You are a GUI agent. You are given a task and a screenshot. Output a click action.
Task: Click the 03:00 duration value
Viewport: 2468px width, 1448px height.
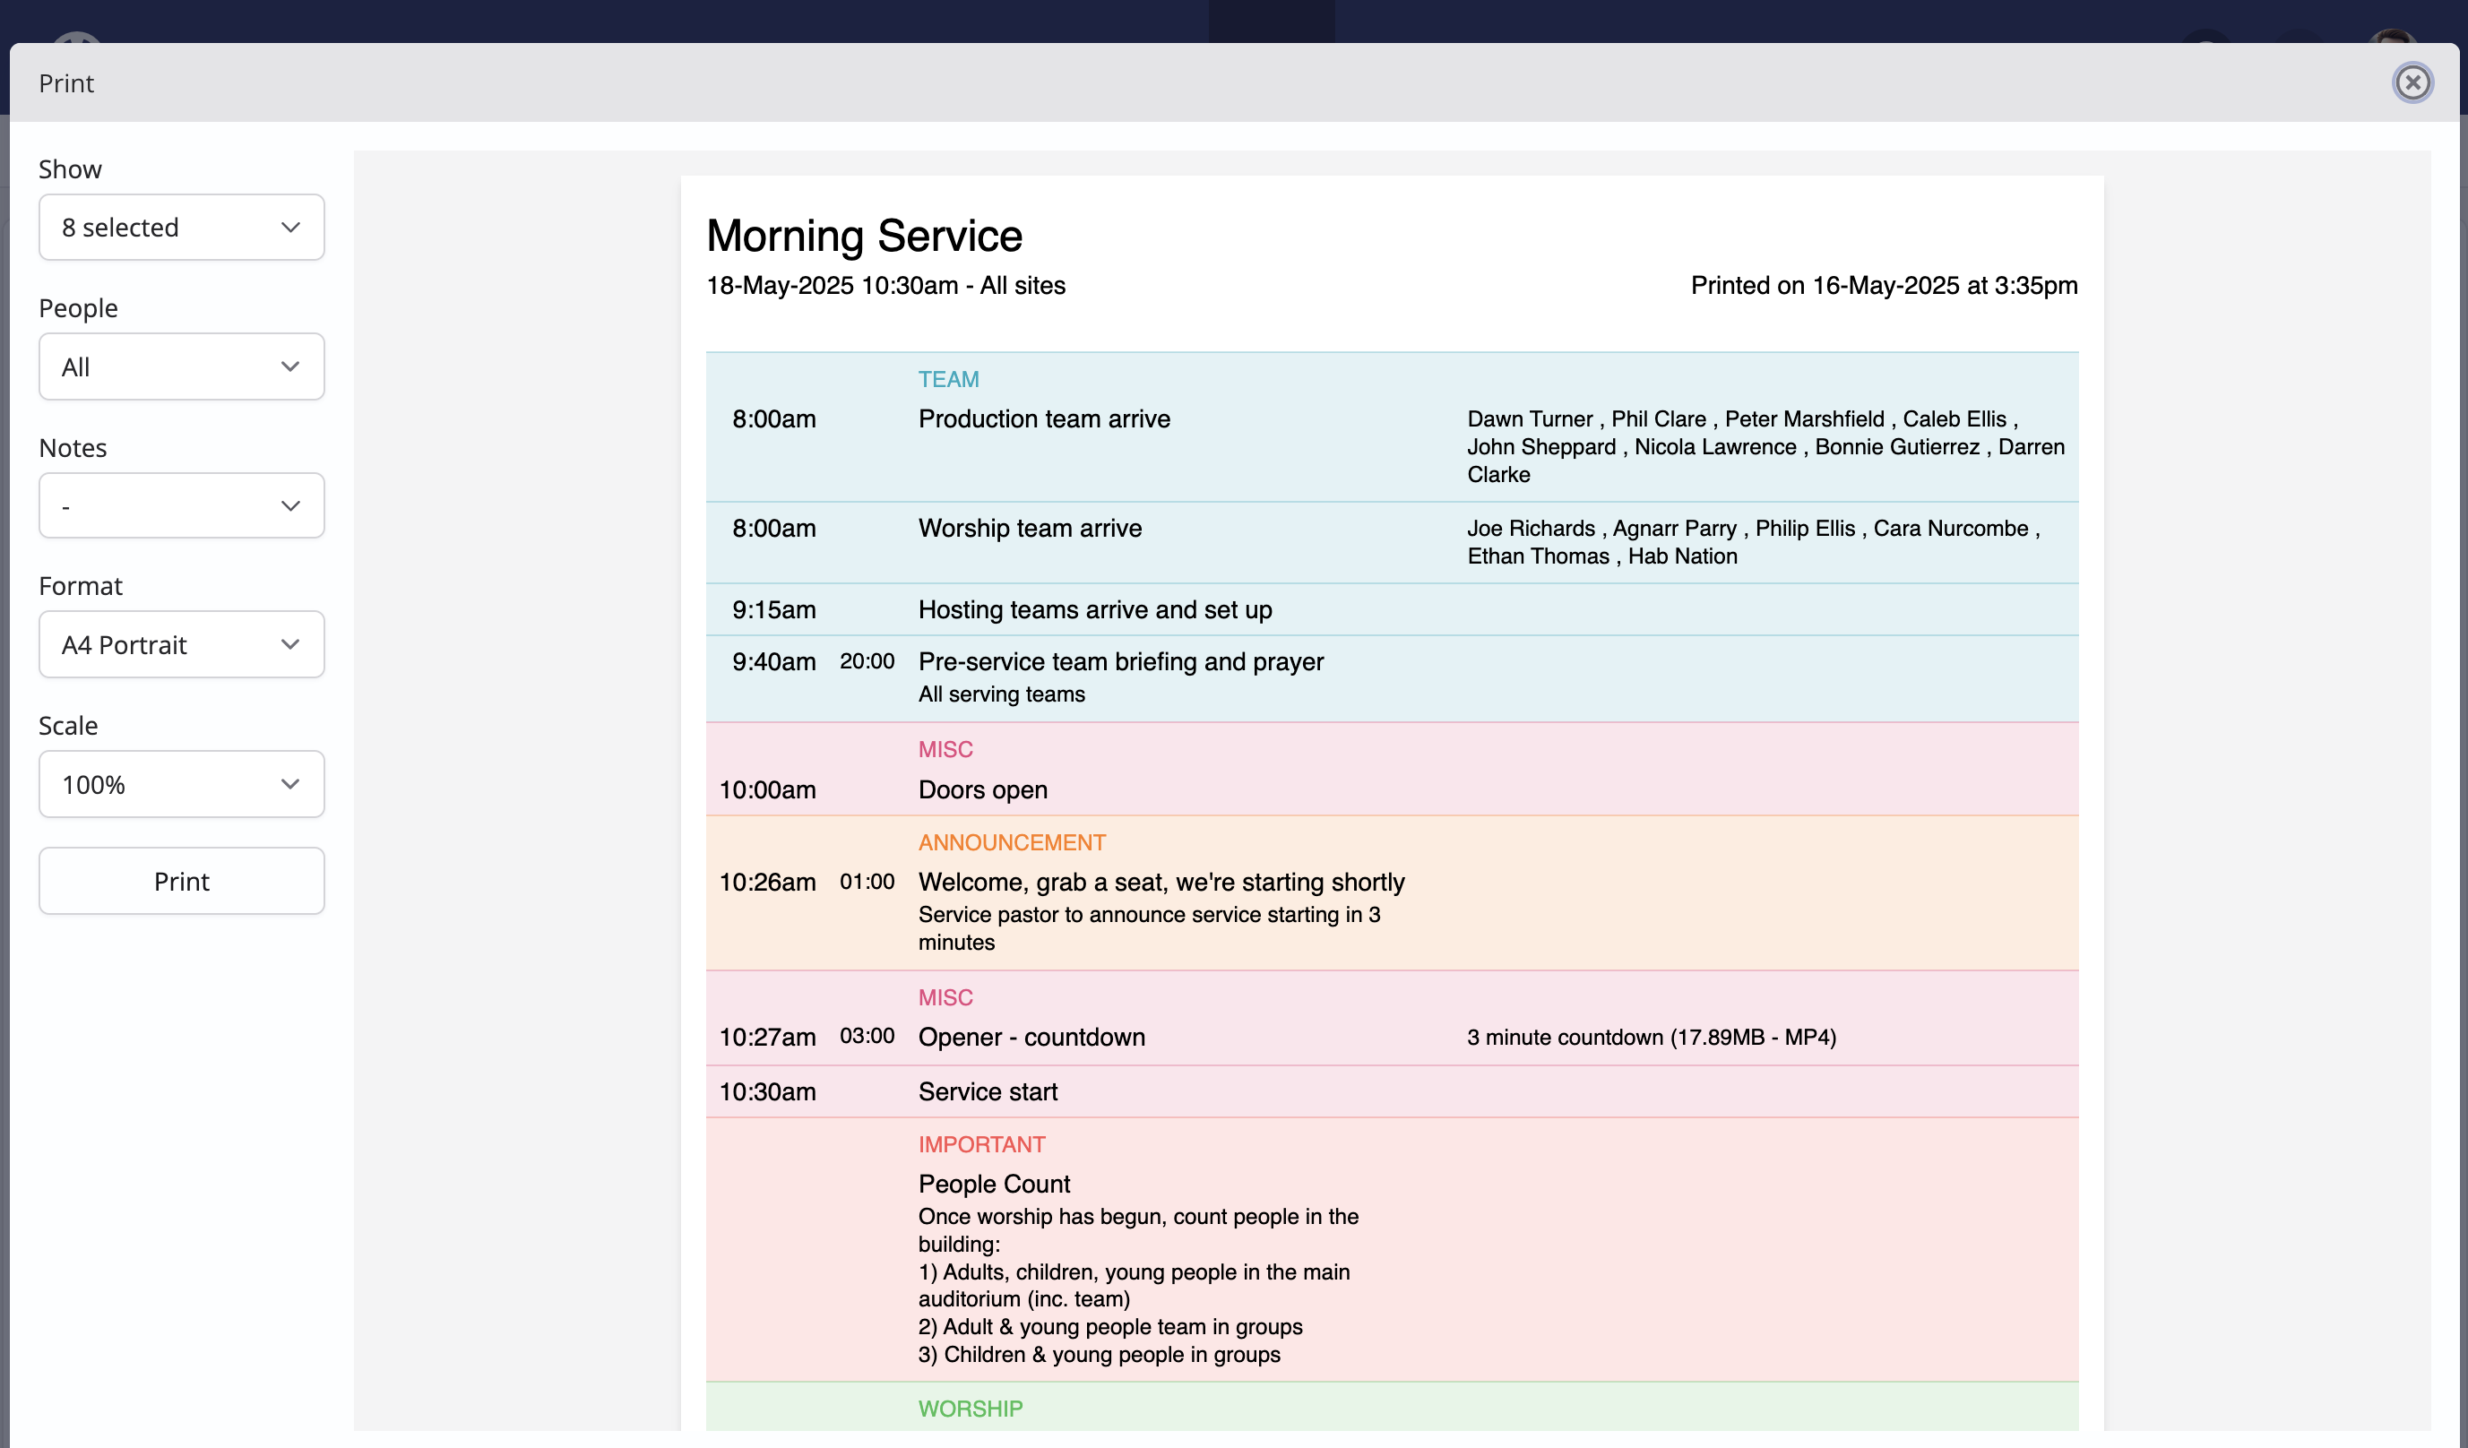coord(867,1037)
